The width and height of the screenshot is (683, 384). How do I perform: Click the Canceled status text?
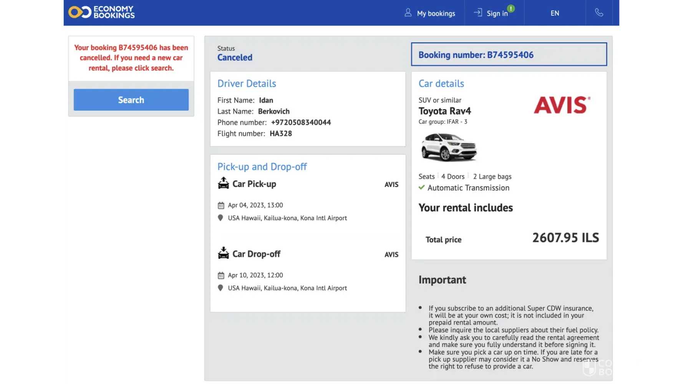[235, 58]
